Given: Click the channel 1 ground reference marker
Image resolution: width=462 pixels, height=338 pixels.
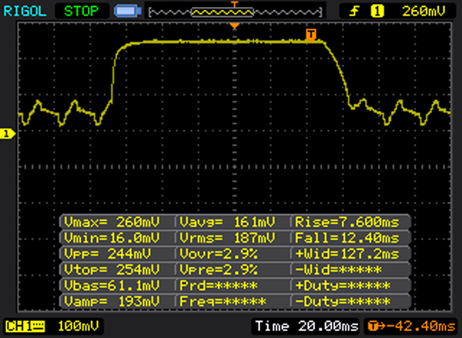Looking at the screenshot, I should pyautogui.click(x=8, y=134).
